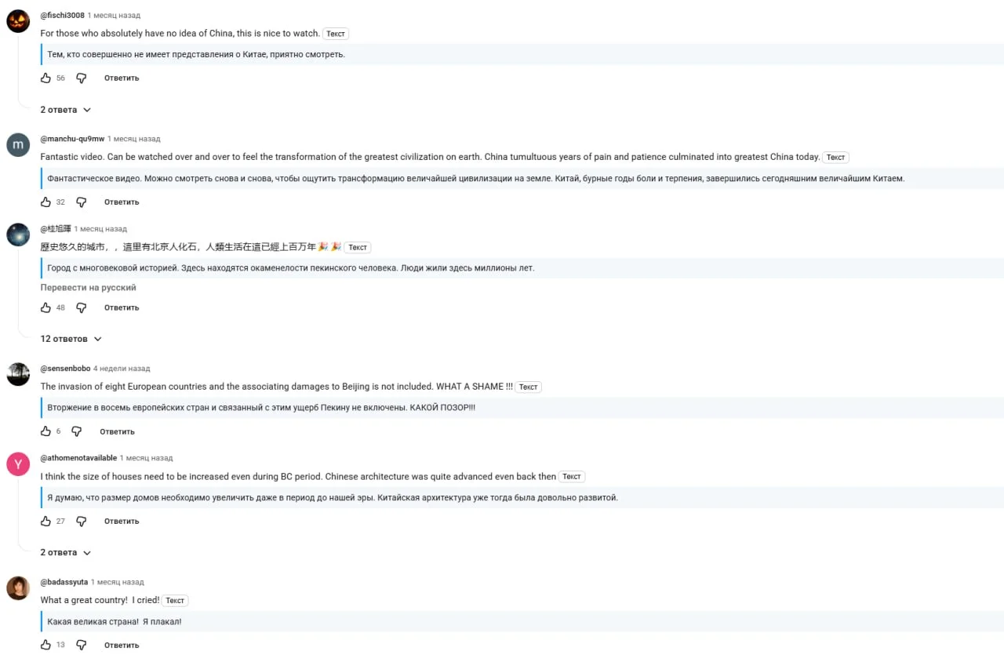This screenshot has width=1004, height=658.
Task: Like the Peking Man fossils comment
Action: (45, 308)
